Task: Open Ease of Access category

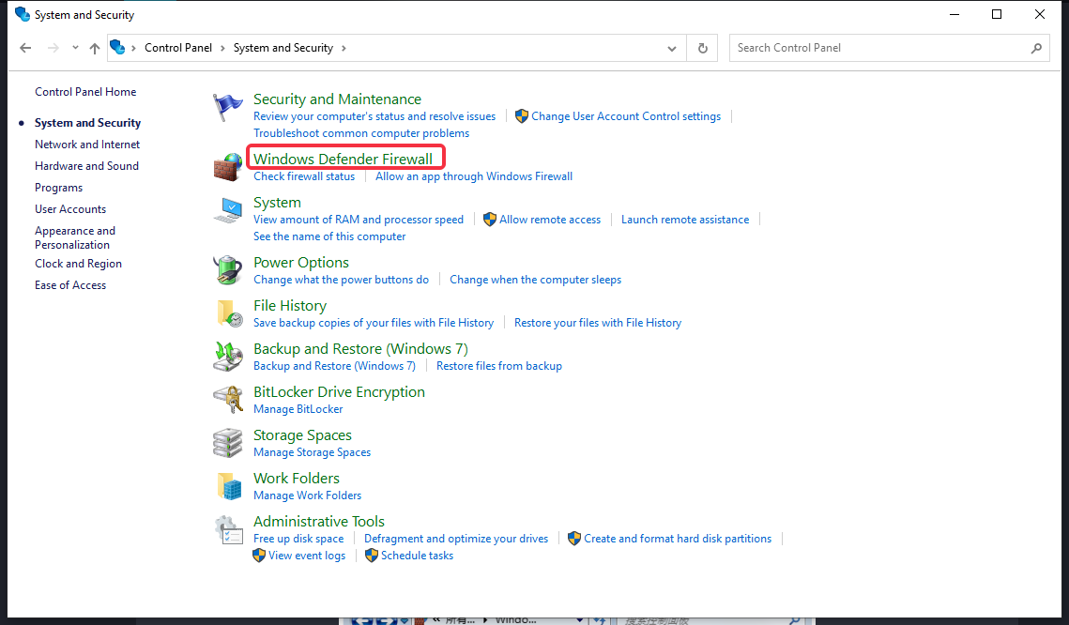Action: point(70,285)
